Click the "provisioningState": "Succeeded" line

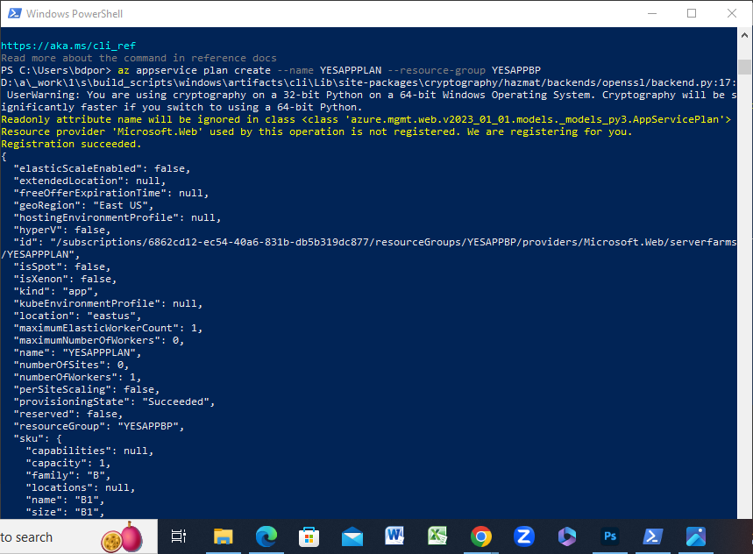pyautogui.click(x=114, y=401)
